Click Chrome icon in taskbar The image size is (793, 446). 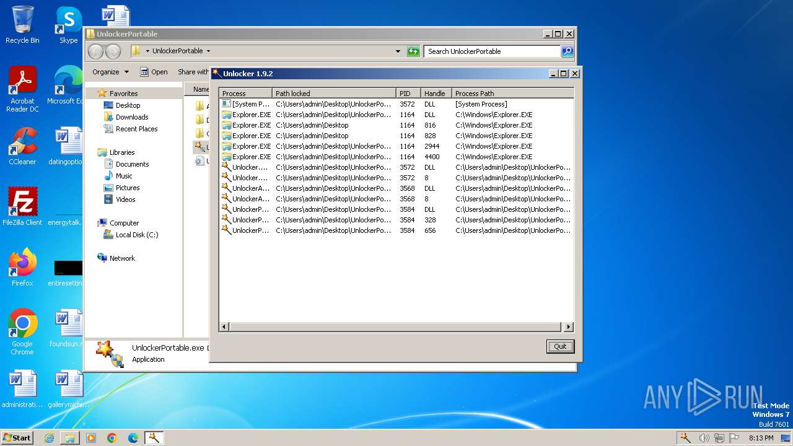pyautogui.click(x=112, y=438)
